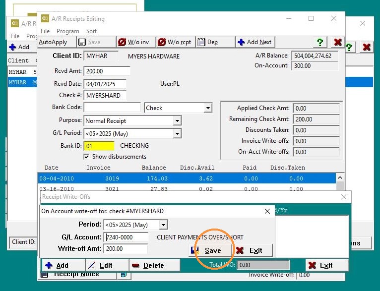380x291 pixels.
Task: Click AutoApply toolbar button
Action: point(57,42)
